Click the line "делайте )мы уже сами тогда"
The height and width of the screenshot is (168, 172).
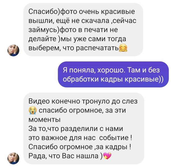tap(77, 39)
